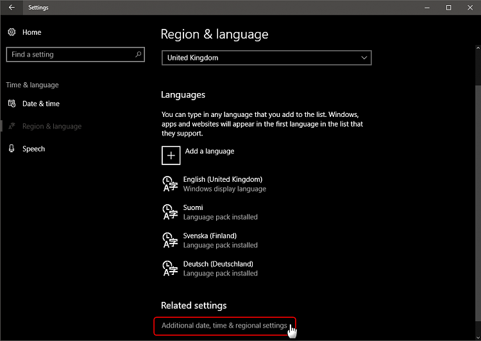The image size is (481, 341).
Task: Open the Date & time page
Action: 41,103
